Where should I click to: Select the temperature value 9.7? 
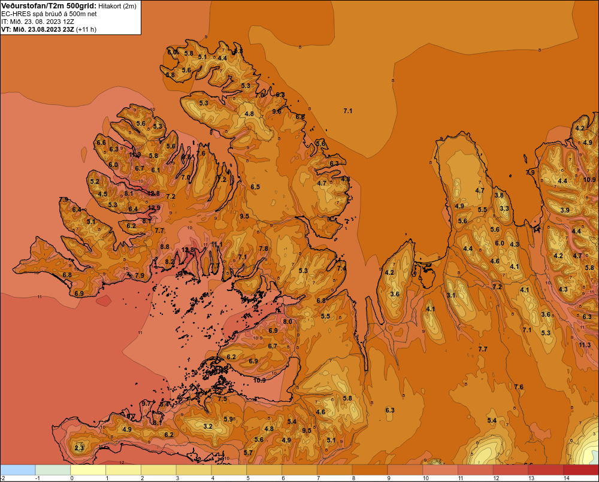click(x=146, y=404)
